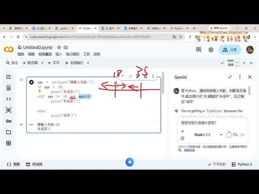Open the 瞭解詳情 link
259x194 pixels.
pyautogui.click(x=189, y=150)
